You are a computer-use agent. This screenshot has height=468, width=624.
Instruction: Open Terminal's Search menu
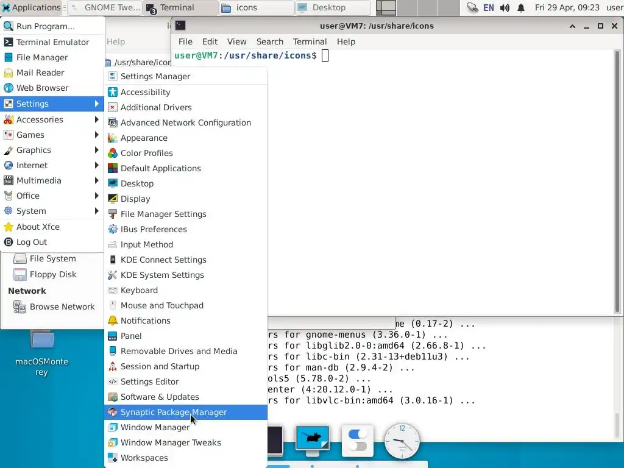pyautogui.click(x=270, y=41)
